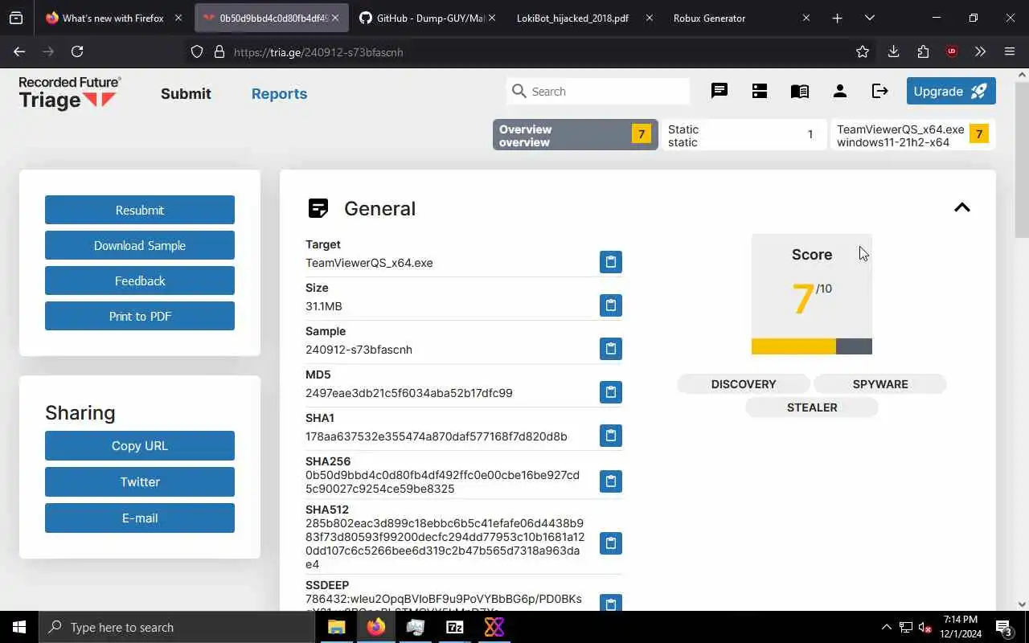Click the logout icon in Triage header
The height and width of the screenshot is (643, 1029).
(880, 91)
